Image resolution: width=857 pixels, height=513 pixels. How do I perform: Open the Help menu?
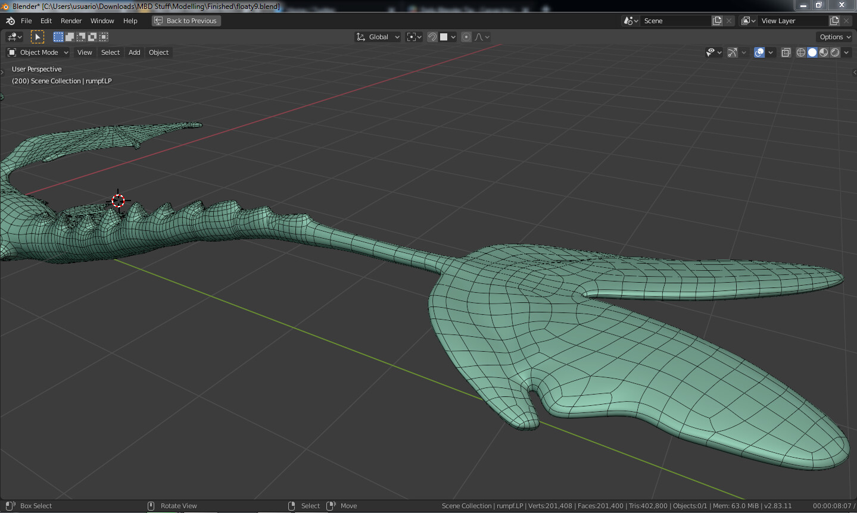(x=130, y=21)
